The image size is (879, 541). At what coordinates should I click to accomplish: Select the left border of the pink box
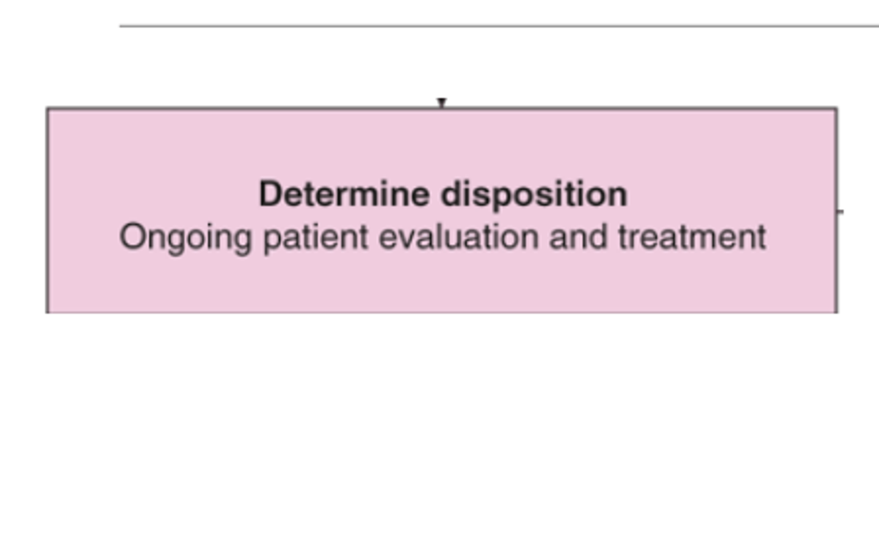point(48,210)
